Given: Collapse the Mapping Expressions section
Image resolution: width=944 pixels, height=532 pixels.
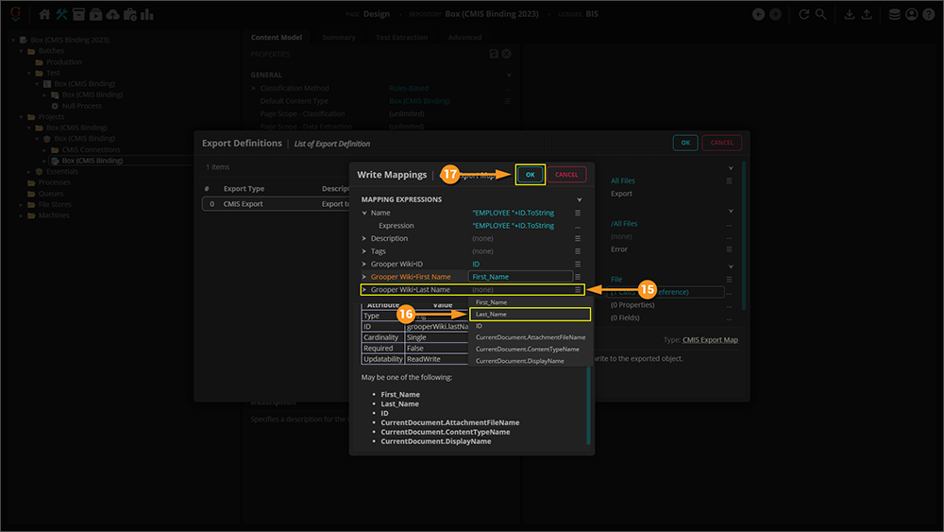Looking at the screenshot, I should click(x=580, y=200).
